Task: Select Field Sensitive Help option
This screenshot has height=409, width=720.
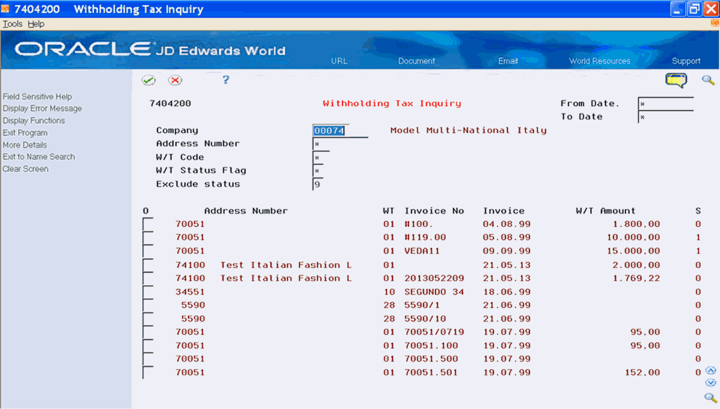Action: coord(37,97)
